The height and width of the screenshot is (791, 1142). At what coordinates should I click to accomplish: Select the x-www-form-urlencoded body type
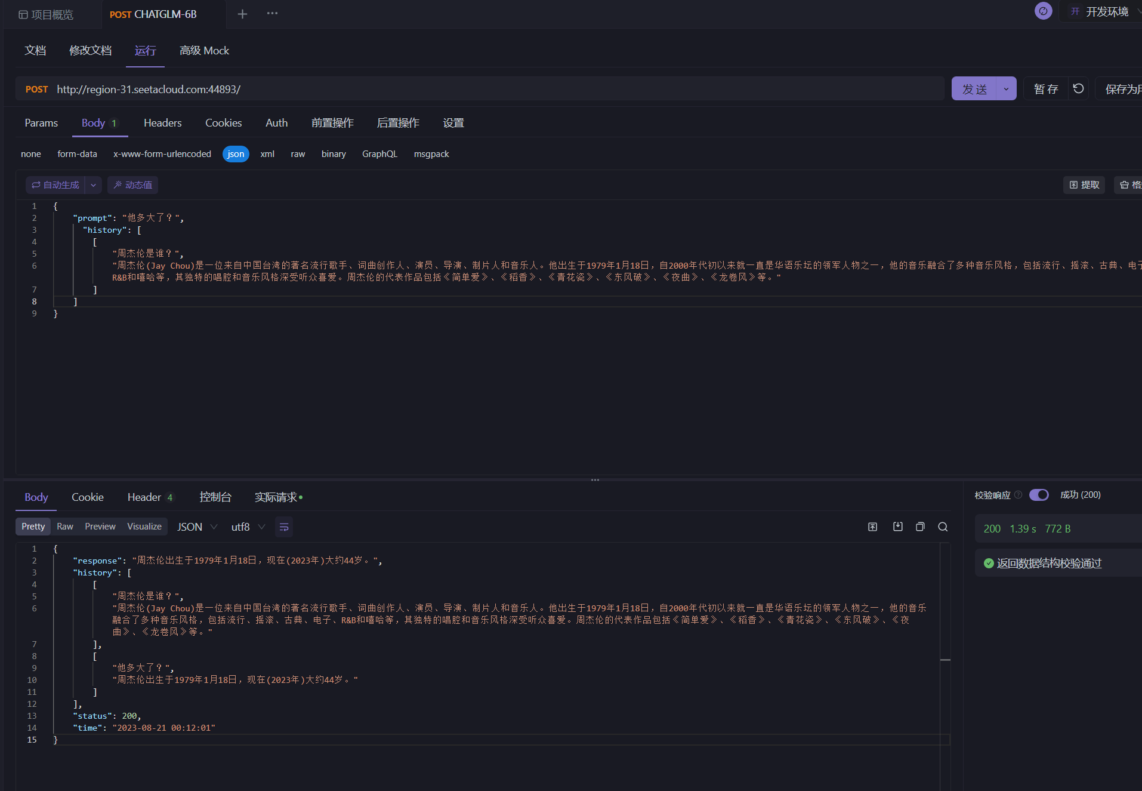coord(162,154)
